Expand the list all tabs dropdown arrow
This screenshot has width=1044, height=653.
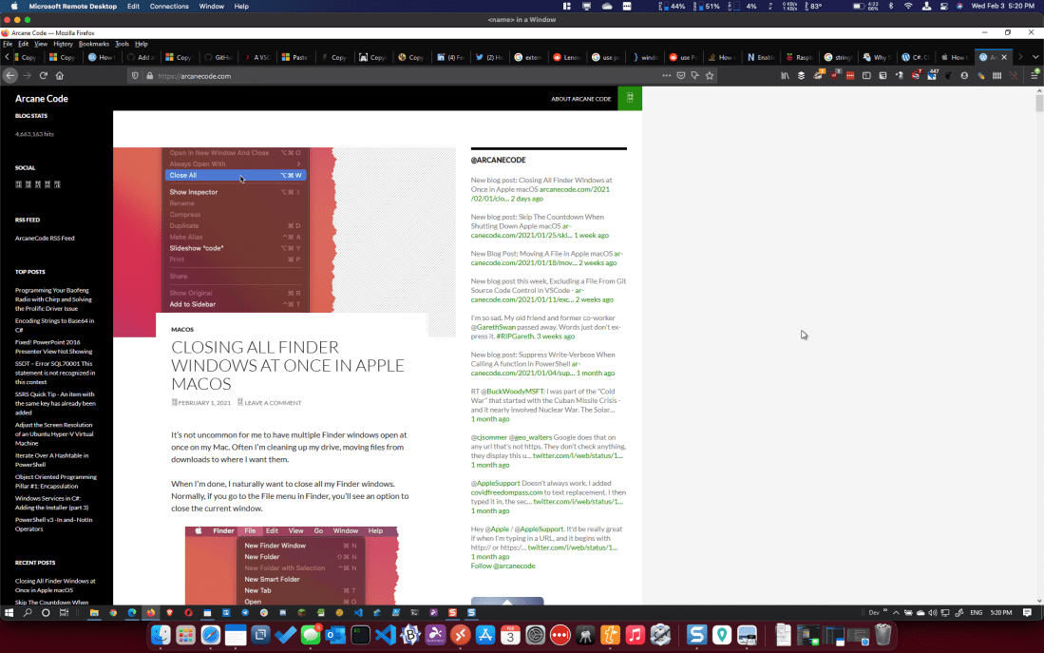coord(1035,57)
